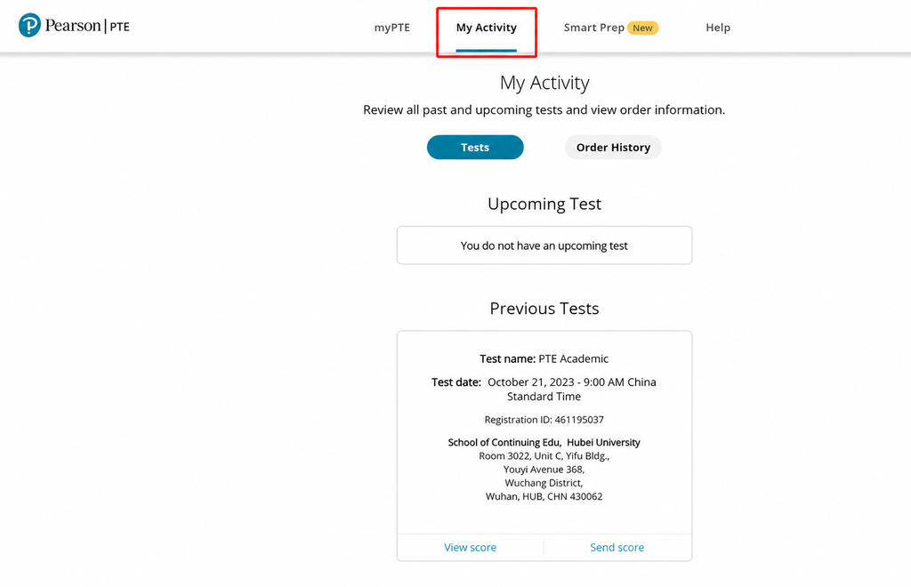Click the no upcoming test message box
Image resolution: width=911 pixels, height=587 pixels.
(x=544, y=245)
